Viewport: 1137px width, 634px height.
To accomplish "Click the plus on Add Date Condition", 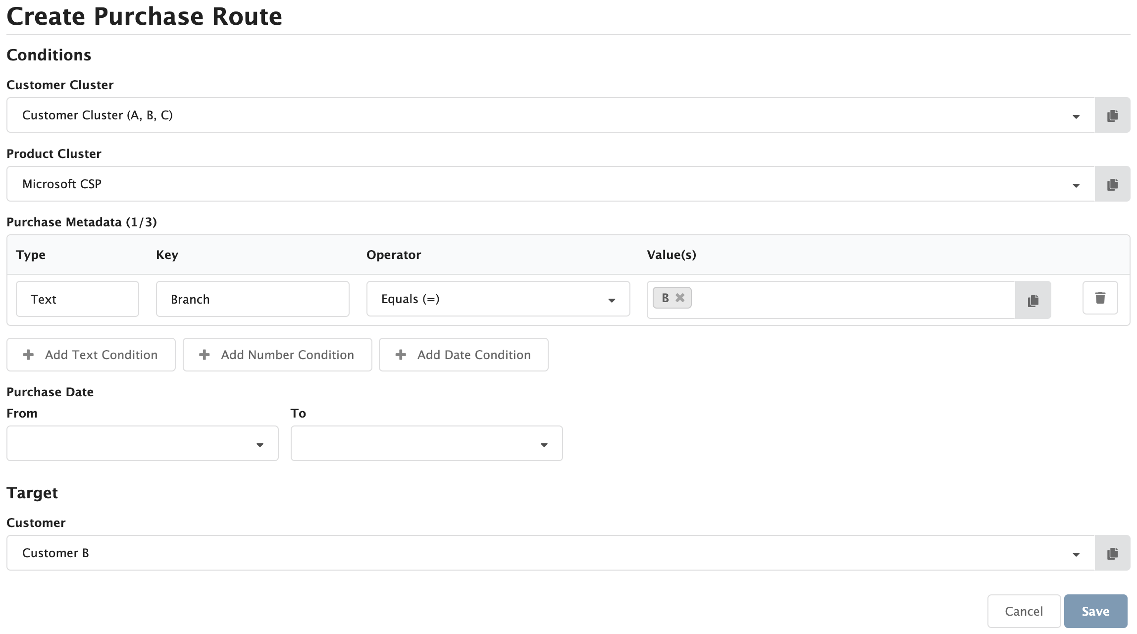I will (x=400, y=354).
